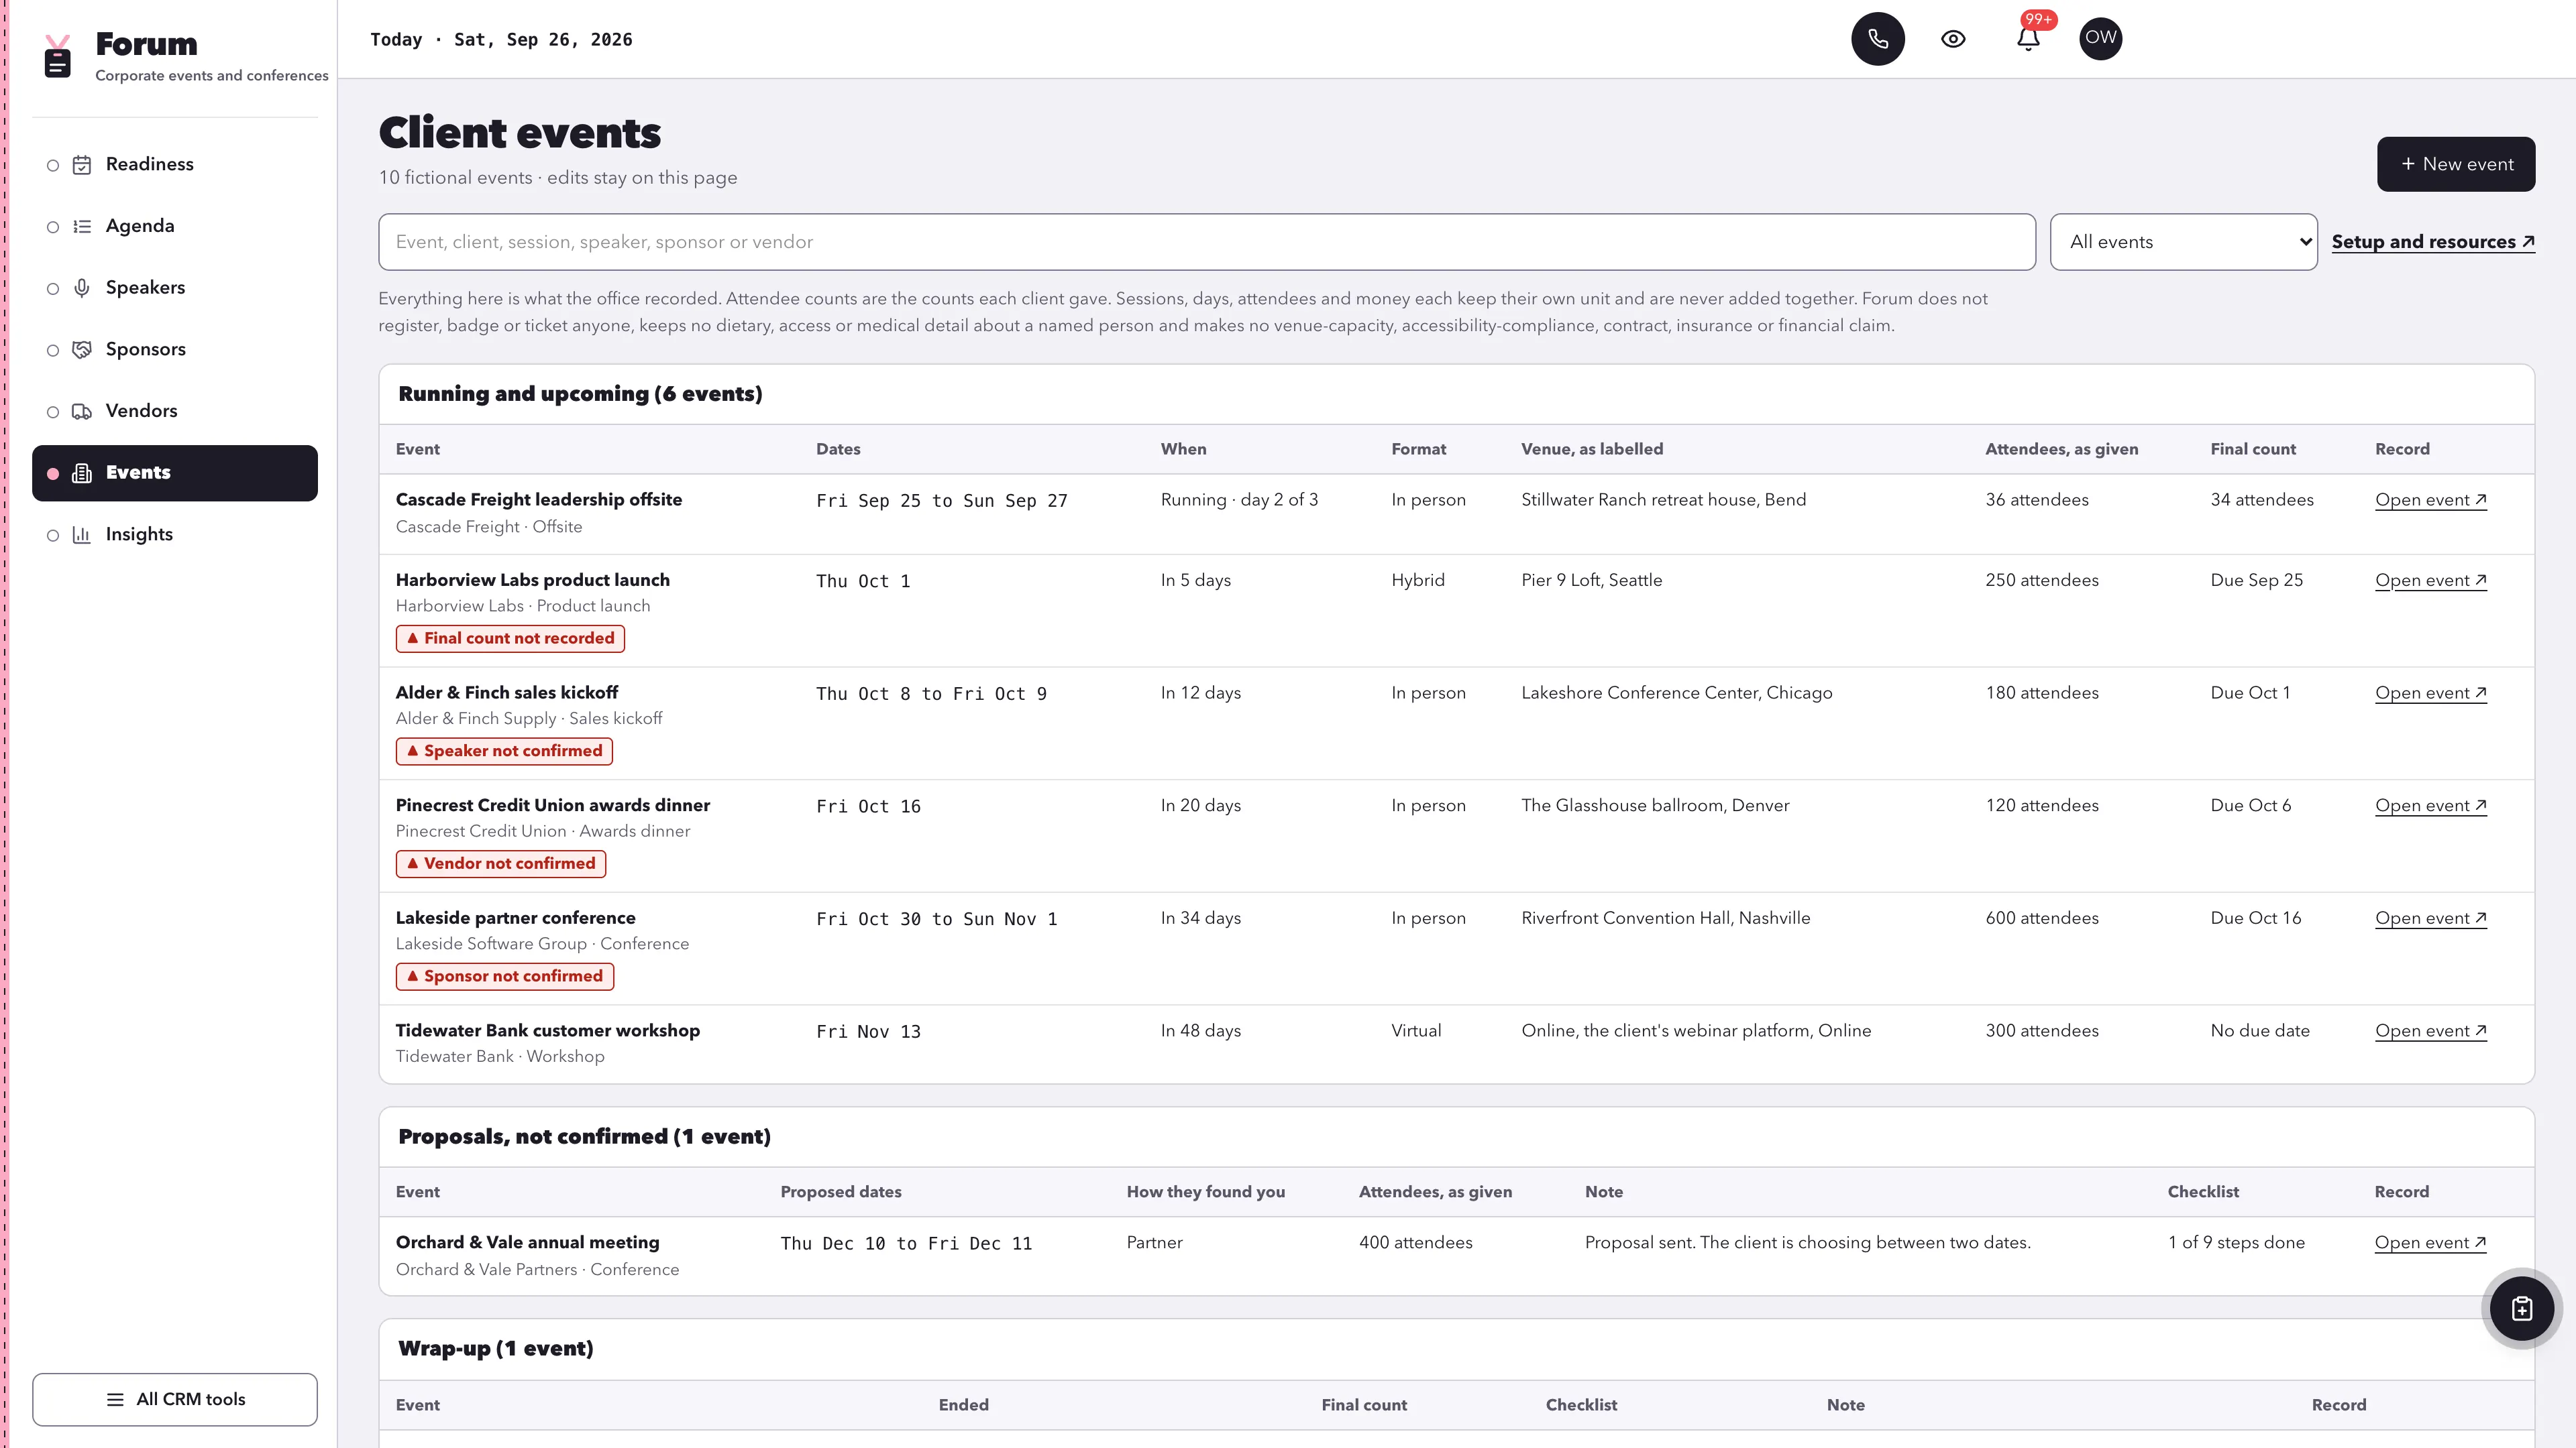The width and height of the screenshot is (2576, 1448).
Task: Click the Events document icon
Action: point(82,474)
